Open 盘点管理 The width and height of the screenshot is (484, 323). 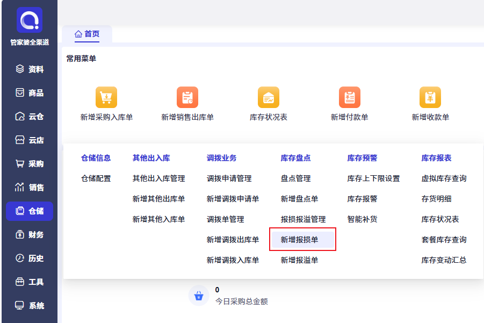pos(295,178)
